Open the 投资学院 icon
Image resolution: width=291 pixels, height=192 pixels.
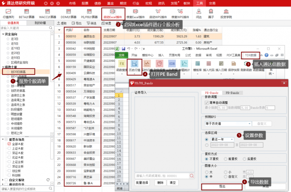click(226, 14)
